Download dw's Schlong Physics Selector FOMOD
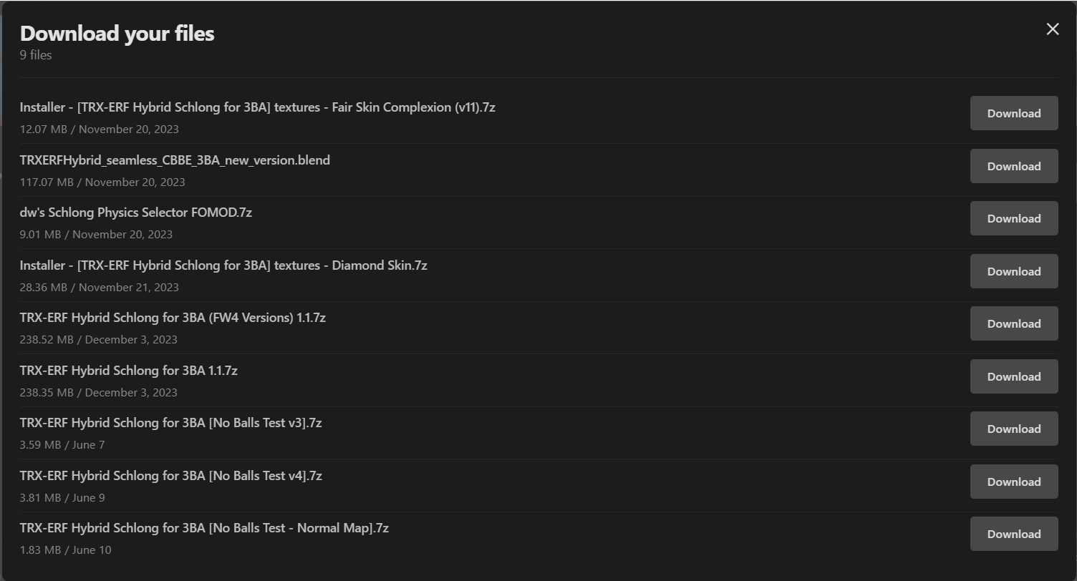Screen dimensions: 1077x581 (1014, 218)
